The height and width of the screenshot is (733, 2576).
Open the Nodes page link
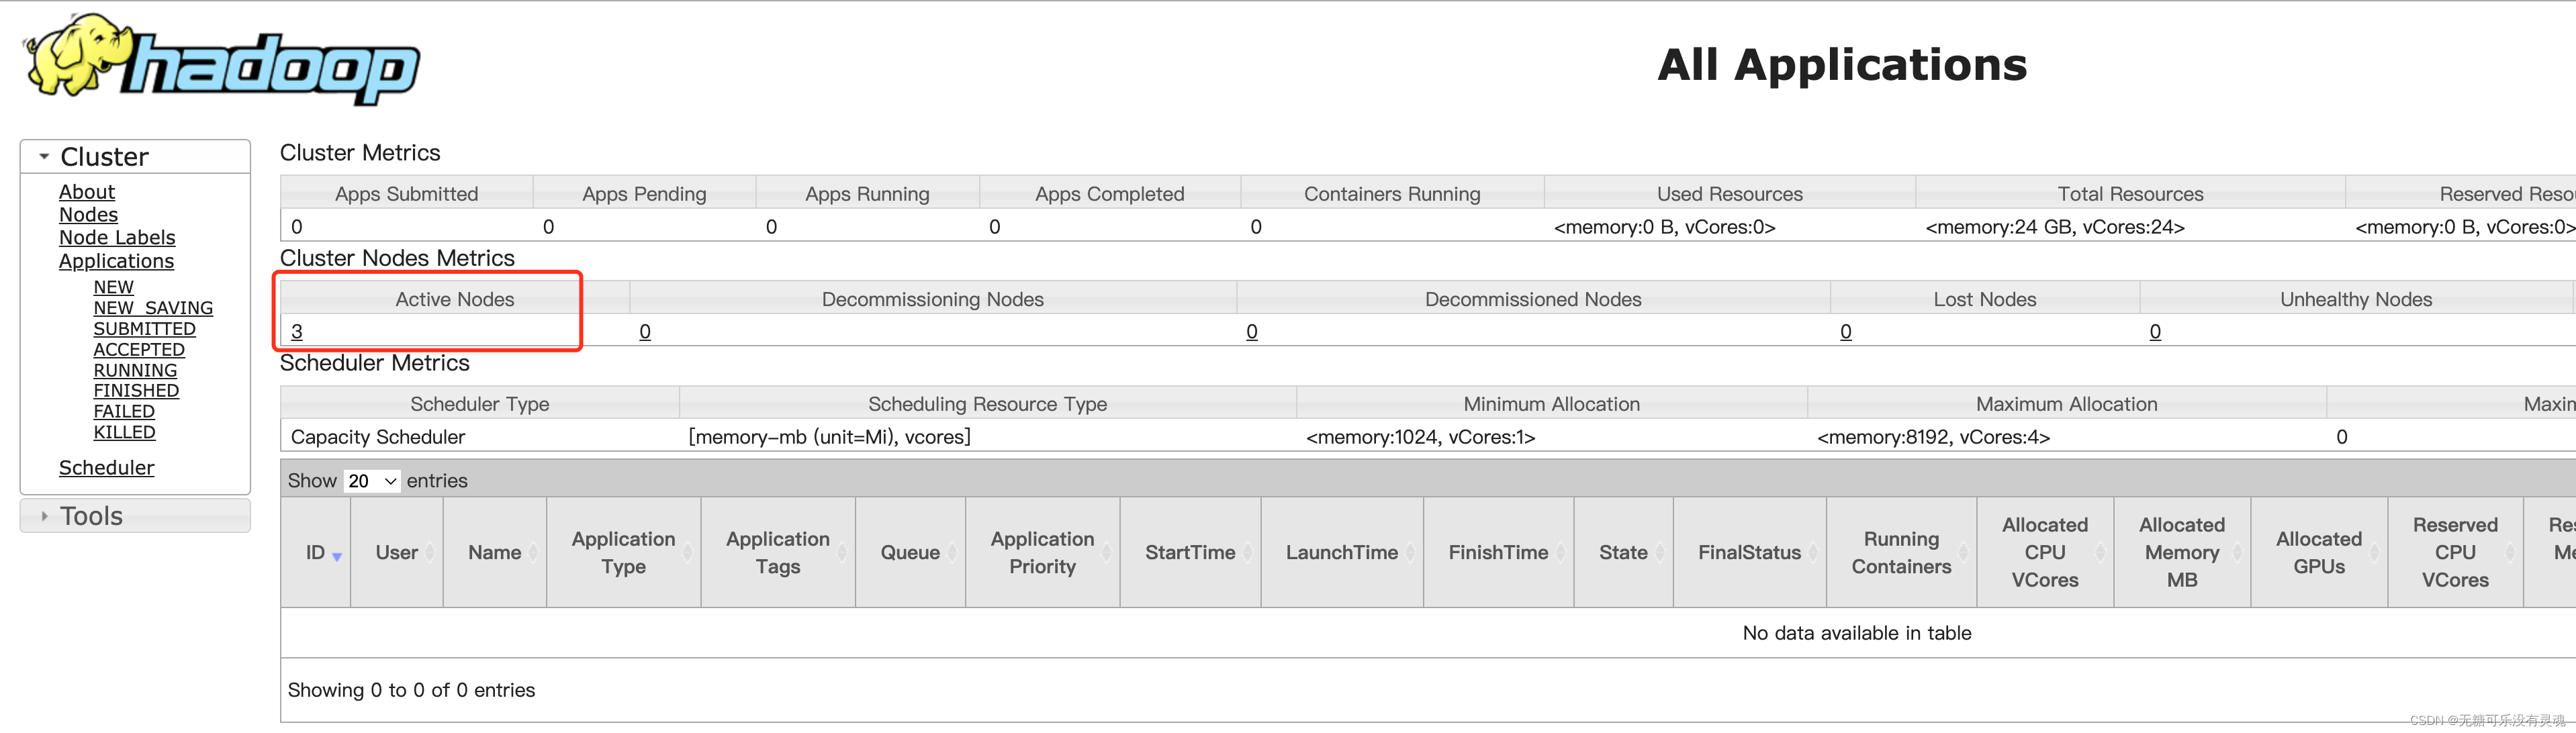point(88,215)
